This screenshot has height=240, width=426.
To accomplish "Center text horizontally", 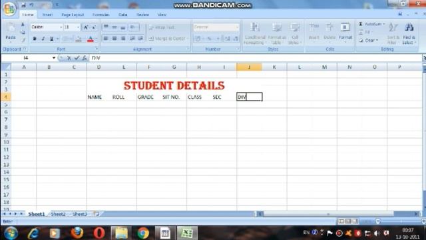I will [x=114, y=39].
